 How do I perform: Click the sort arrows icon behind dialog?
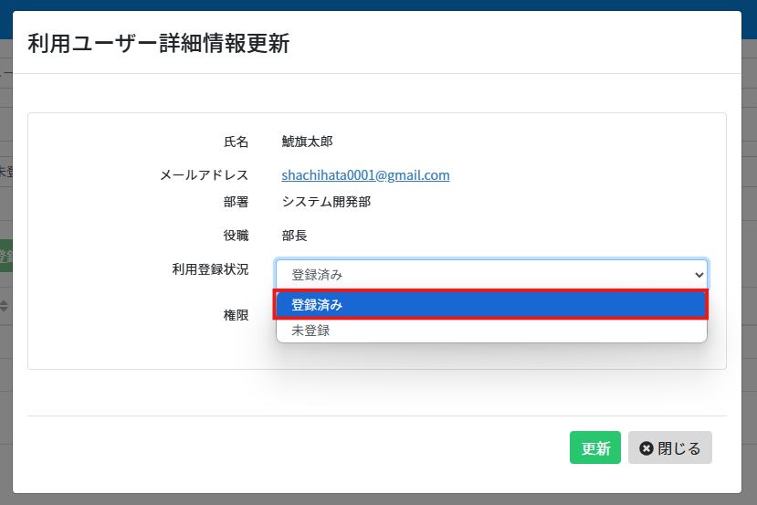point(4,306)
